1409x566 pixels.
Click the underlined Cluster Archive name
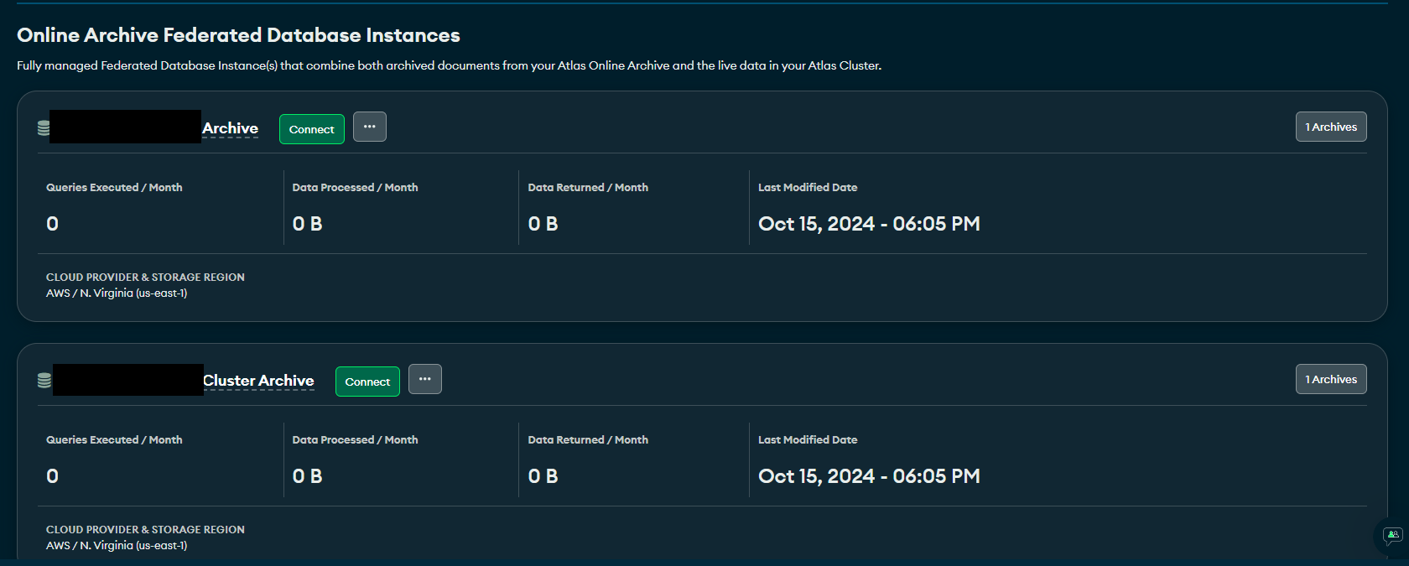258,381
